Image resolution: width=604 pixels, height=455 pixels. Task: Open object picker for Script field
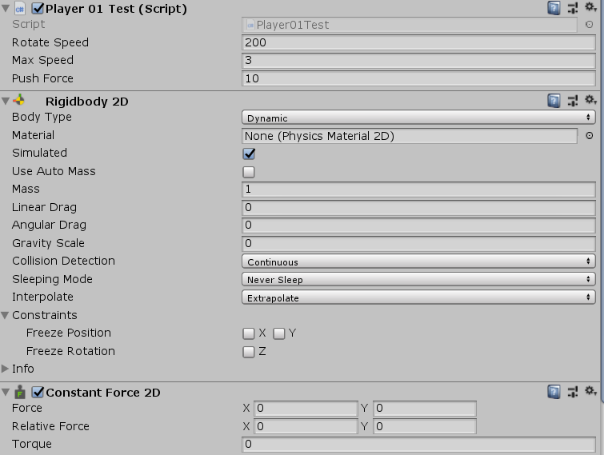point(589,25)
